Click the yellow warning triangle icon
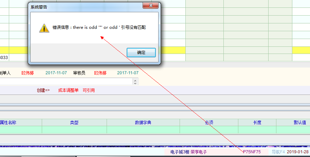 click(x=44, y=28)
